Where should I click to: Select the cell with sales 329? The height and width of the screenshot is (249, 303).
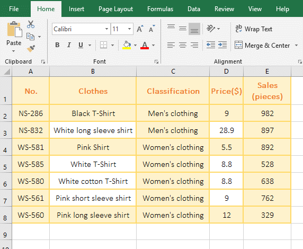267,215
